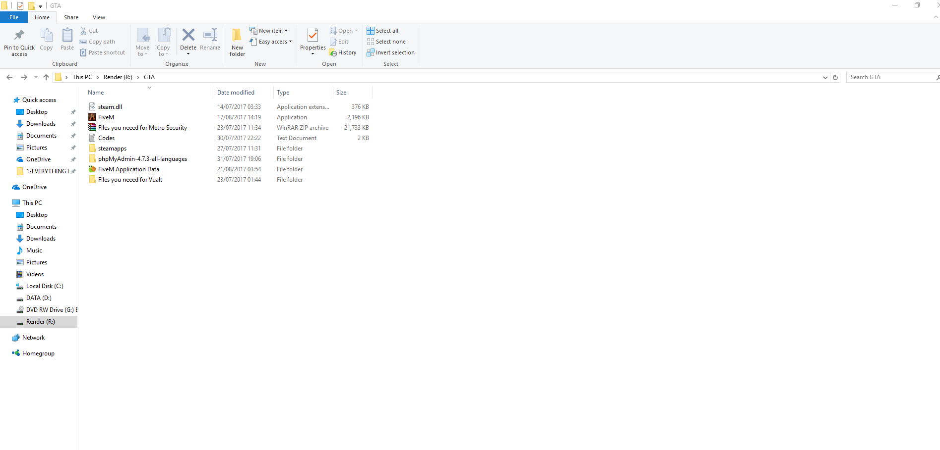Sort by Date modified column header

pos(236,93)
